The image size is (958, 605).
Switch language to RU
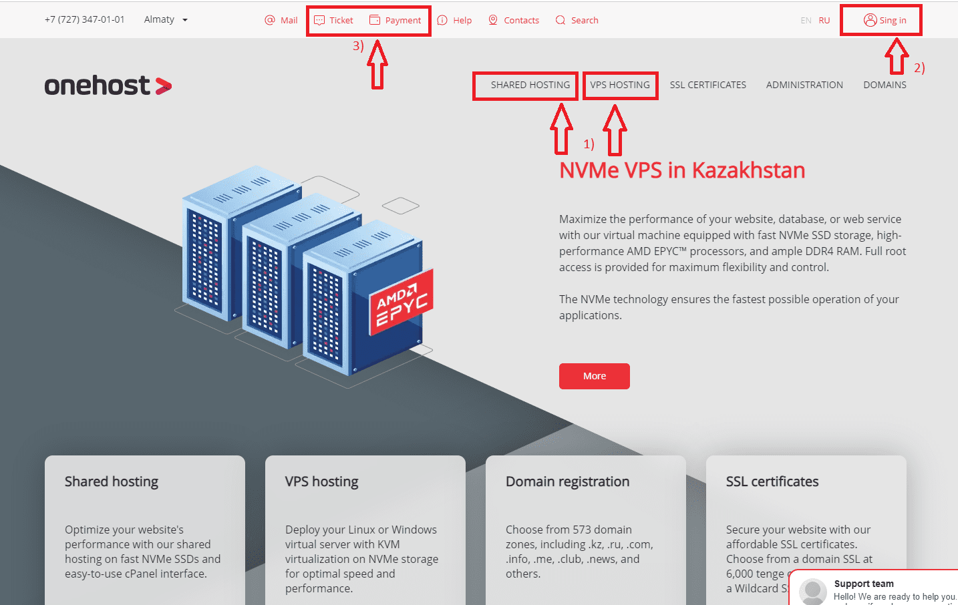(x=824, y=21)
